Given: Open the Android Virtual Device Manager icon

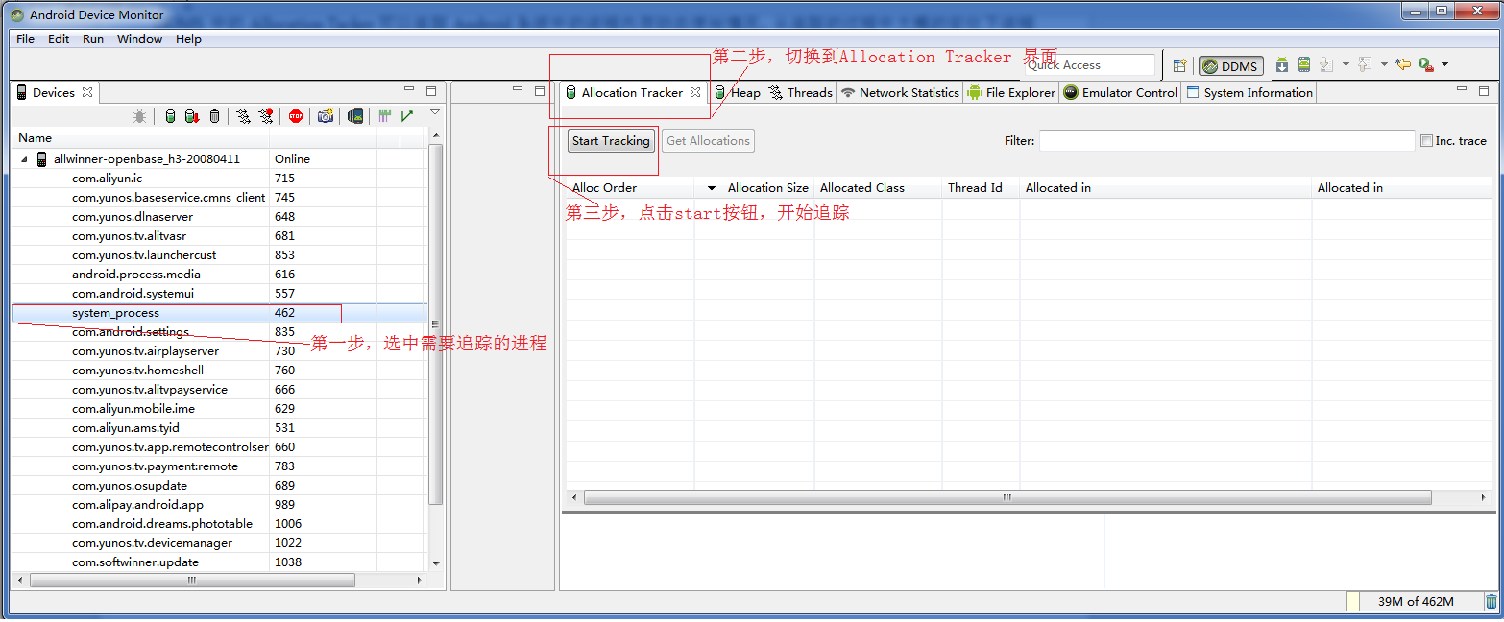Looking at the screenshot, I should (x=1304, y=65).
